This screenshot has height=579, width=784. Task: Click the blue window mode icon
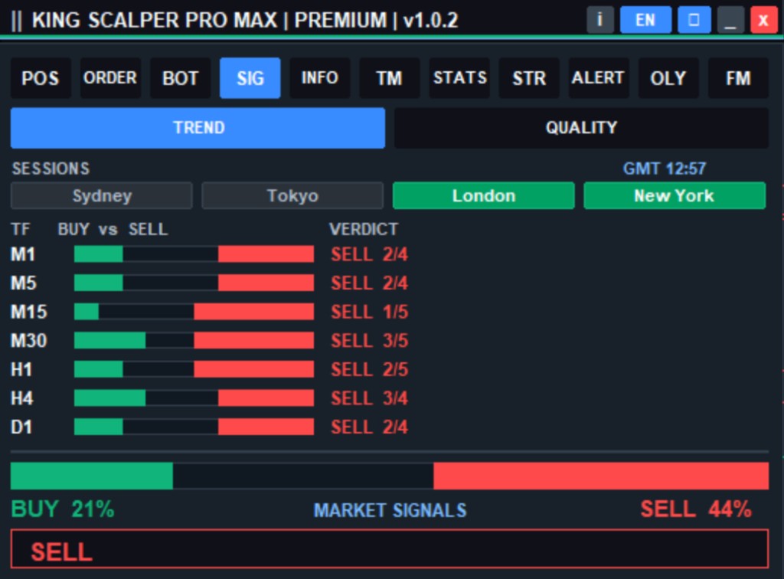coord(694,20)
